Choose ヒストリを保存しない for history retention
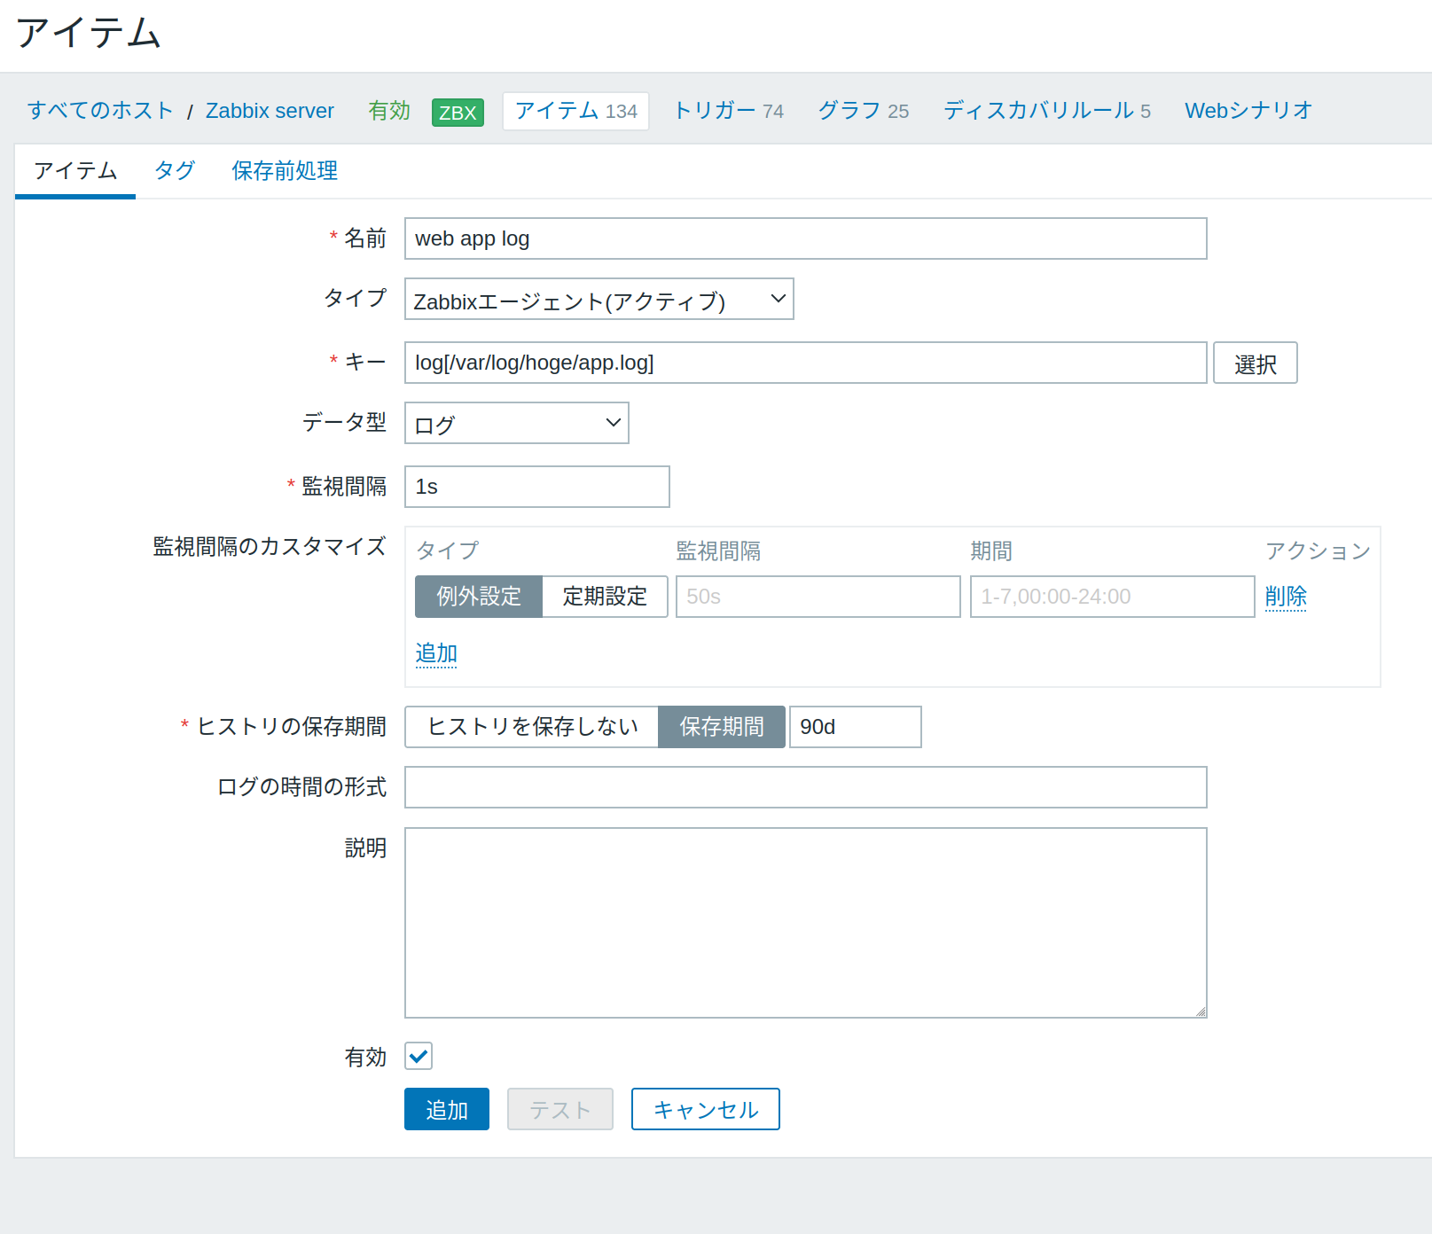The image size is (1432, 1234). point(531,726)
